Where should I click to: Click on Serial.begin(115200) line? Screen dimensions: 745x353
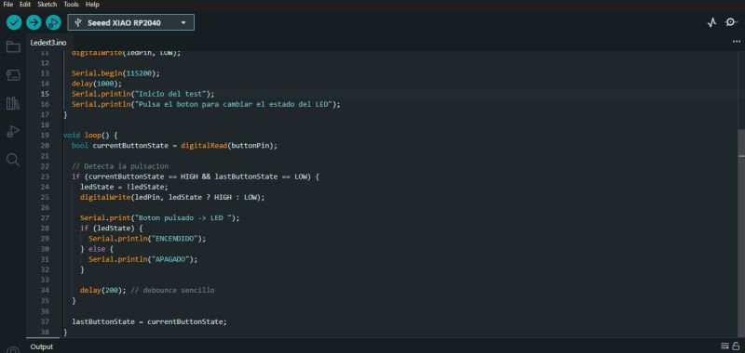point(116,73)
